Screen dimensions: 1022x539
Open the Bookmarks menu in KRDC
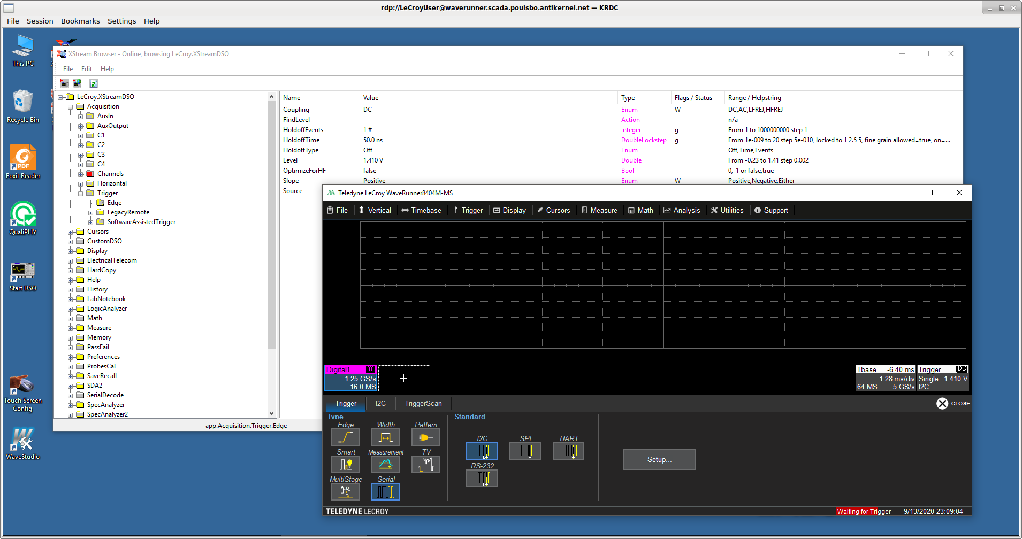(80, 21)
